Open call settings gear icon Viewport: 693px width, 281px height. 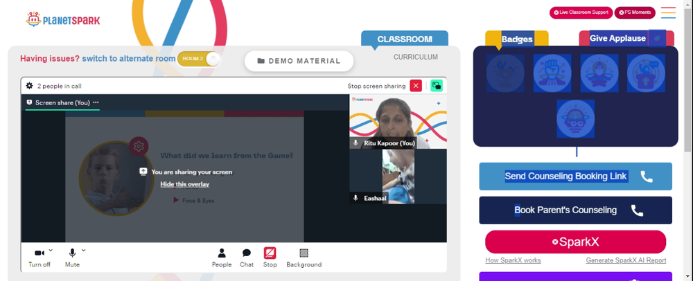pyautogui.click(x=29, y=86)
